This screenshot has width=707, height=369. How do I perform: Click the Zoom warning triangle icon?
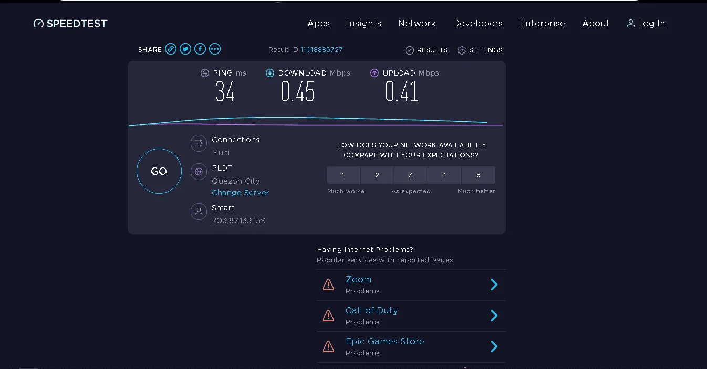pos(328,284)
